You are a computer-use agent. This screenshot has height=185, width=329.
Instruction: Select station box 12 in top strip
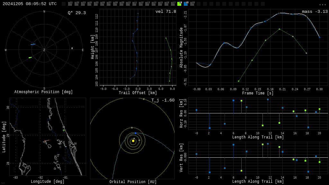click(x=141, y=4)
